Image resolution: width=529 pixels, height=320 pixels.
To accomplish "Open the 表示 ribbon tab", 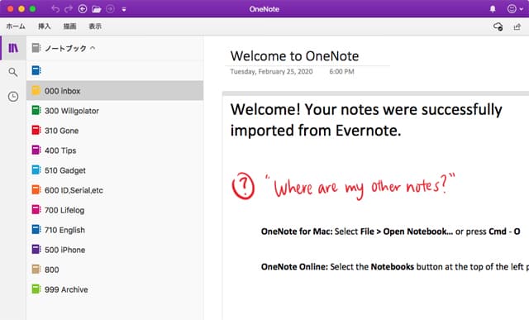I will click(x=95, y=26).
